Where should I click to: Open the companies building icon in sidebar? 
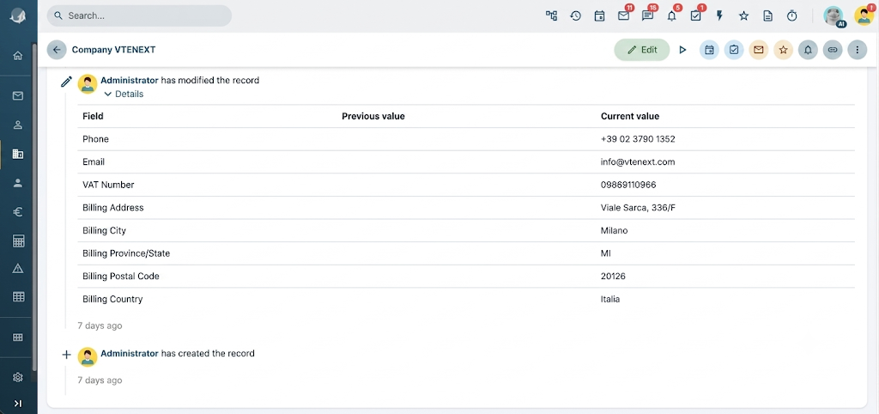(x=18, y=154)
